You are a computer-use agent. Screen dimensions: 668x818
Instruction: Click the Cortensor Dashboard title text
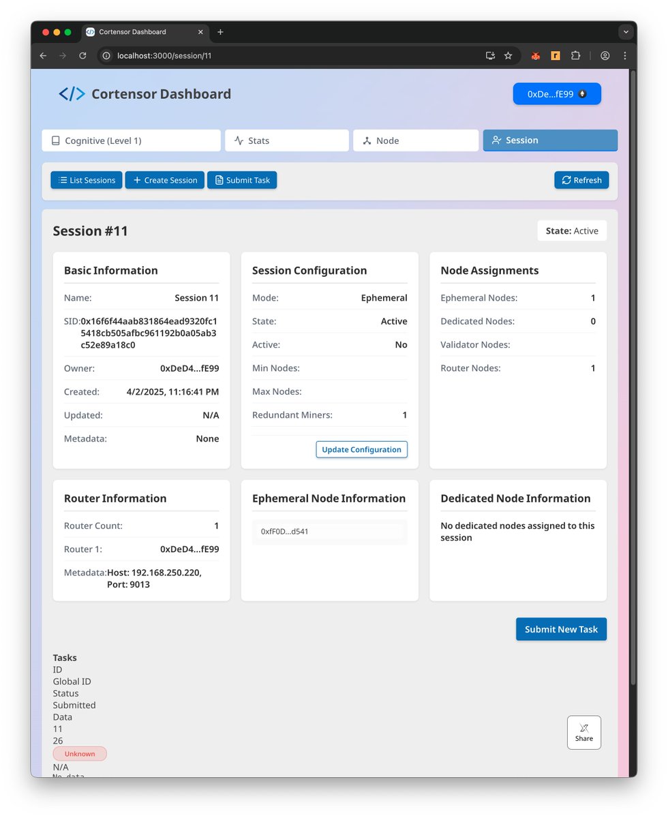(x=161, y=94)
